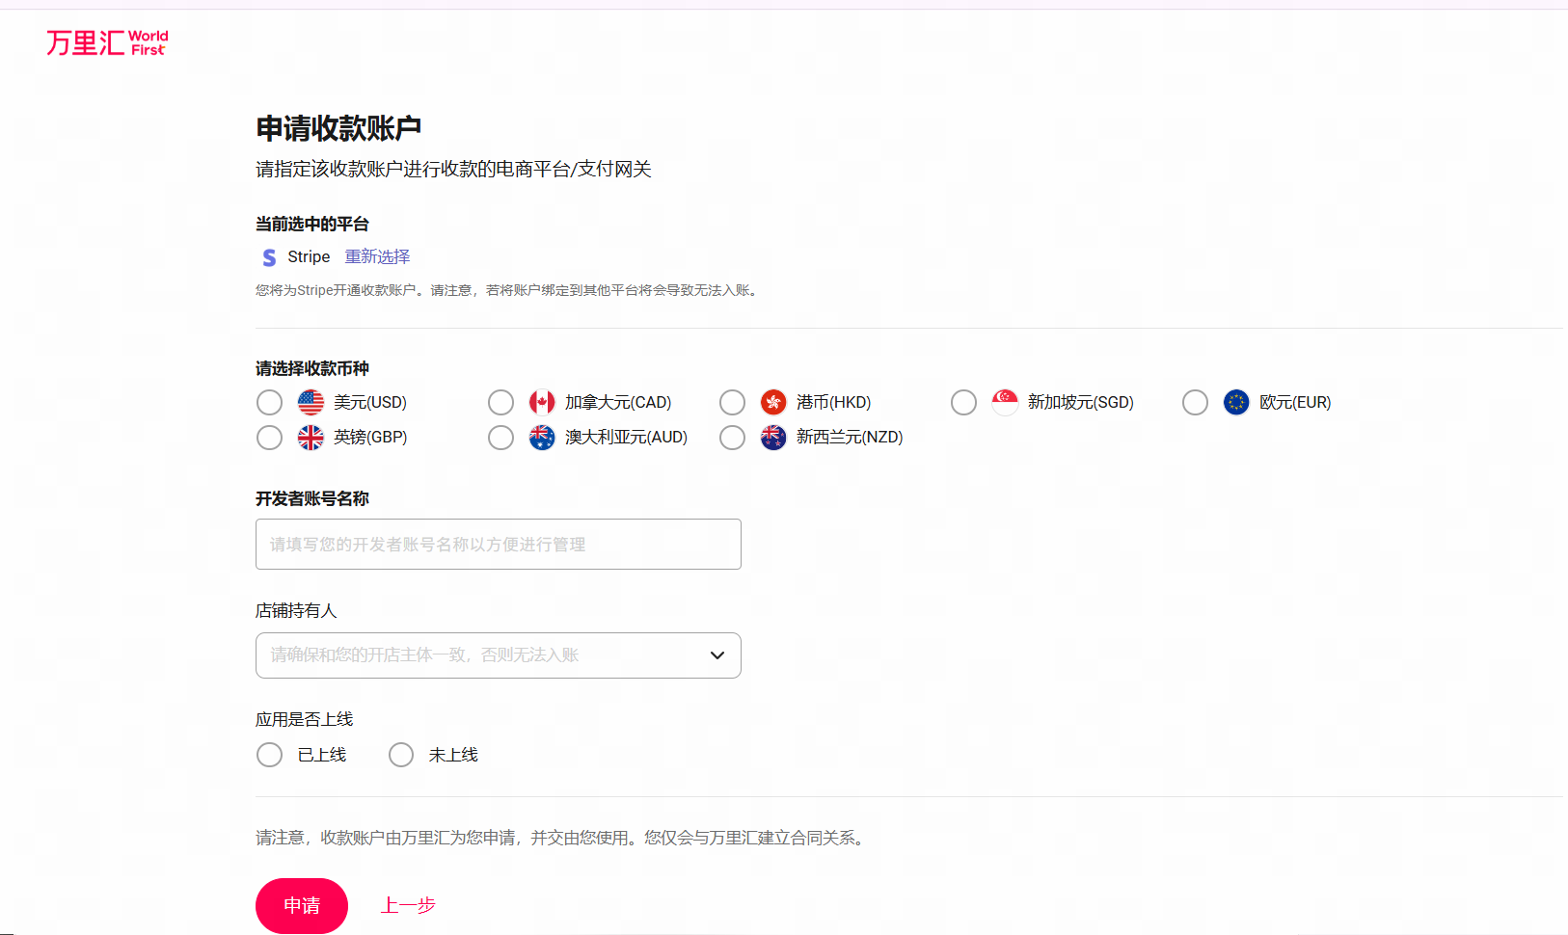Image resolution: width=1568 pixels, height=935 pixels.
Task: Click the 重新选择 link
Action: point(378,256)
